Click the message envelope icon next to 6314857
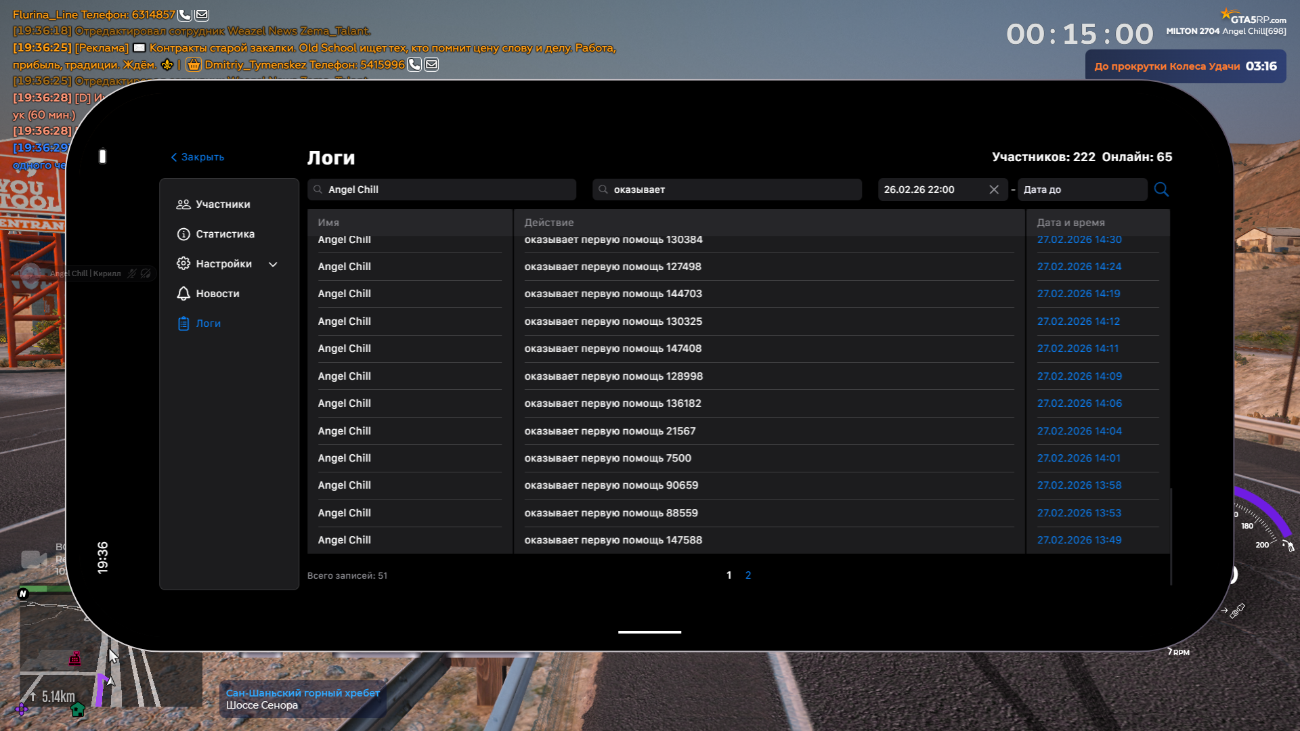 point(202,15)
